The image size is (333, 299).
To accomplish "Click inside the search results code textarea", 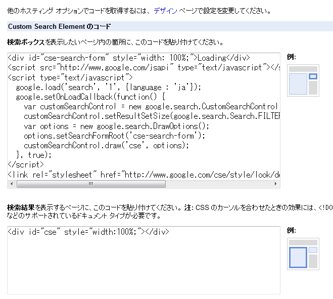I will [x=144, y=260].
